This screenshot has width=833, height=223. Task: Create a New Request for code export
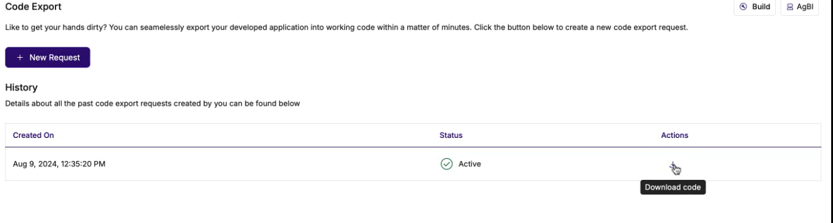click(x=48, y=58)
